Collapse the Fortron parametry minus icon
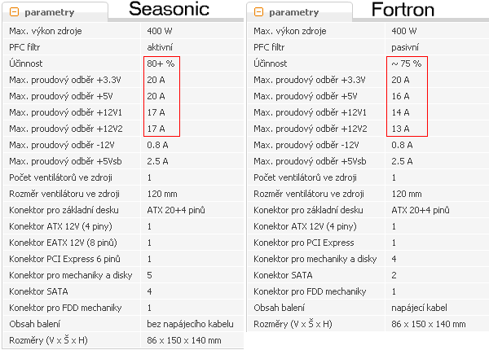 click(258, 13)
